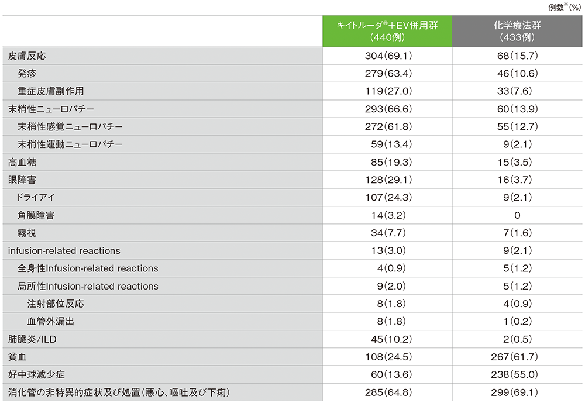585x403 pixels.
Task: Select the 皮膚反応 row label
Action: [27, 56]
